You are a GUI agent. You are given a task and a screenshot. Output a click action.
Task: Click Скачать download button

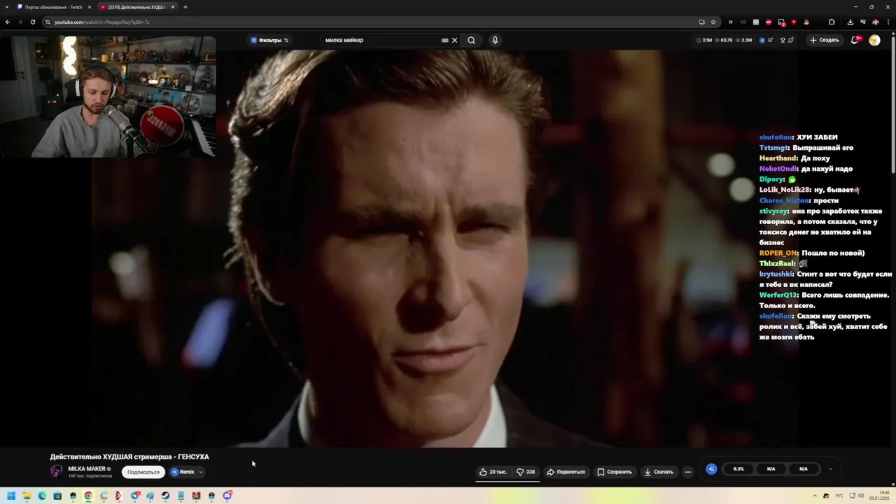(659, 472)
